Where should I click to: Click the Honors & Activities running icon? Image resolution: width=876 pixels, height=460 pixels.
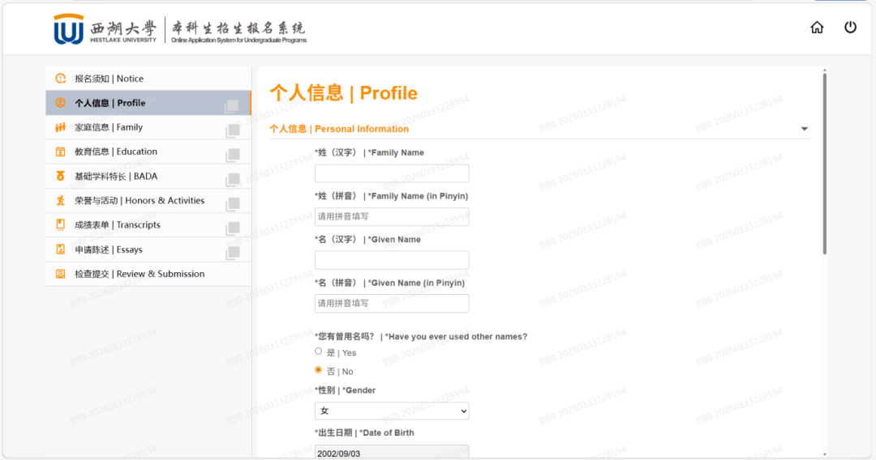point(60,200)
